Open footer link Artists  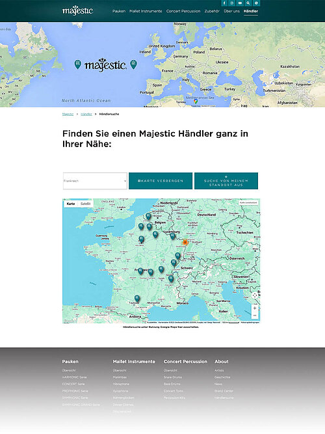(x=219, y=370)
